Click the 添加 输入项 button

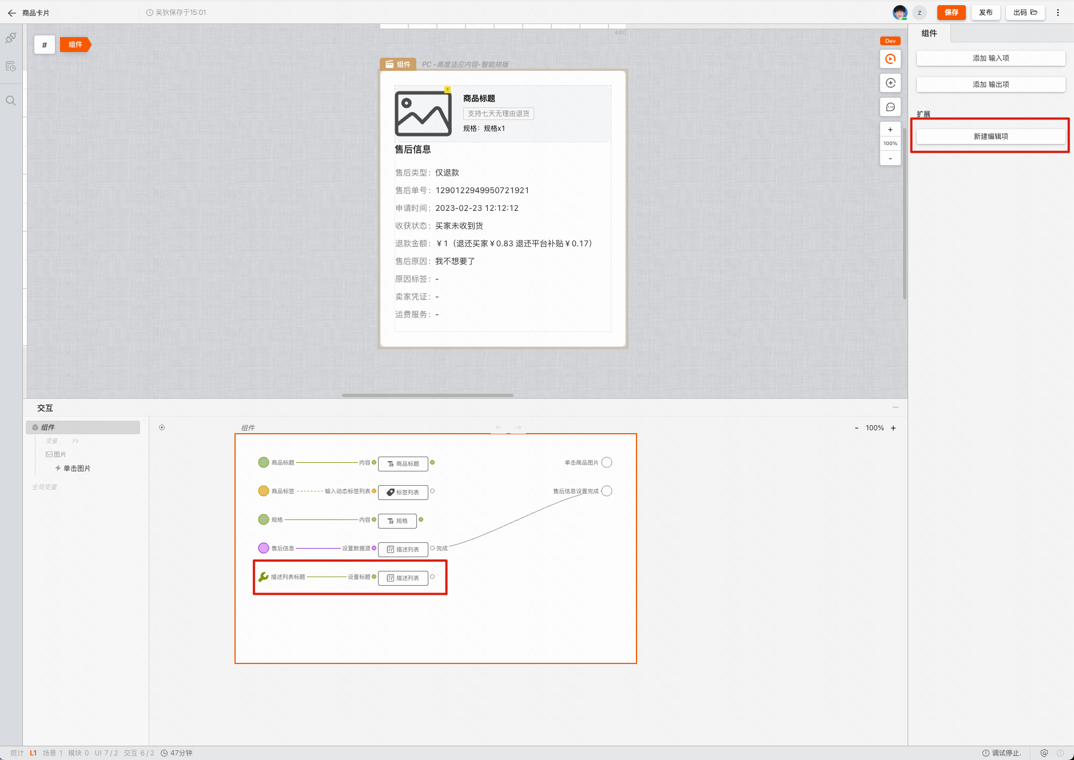[x=991, y=58]
